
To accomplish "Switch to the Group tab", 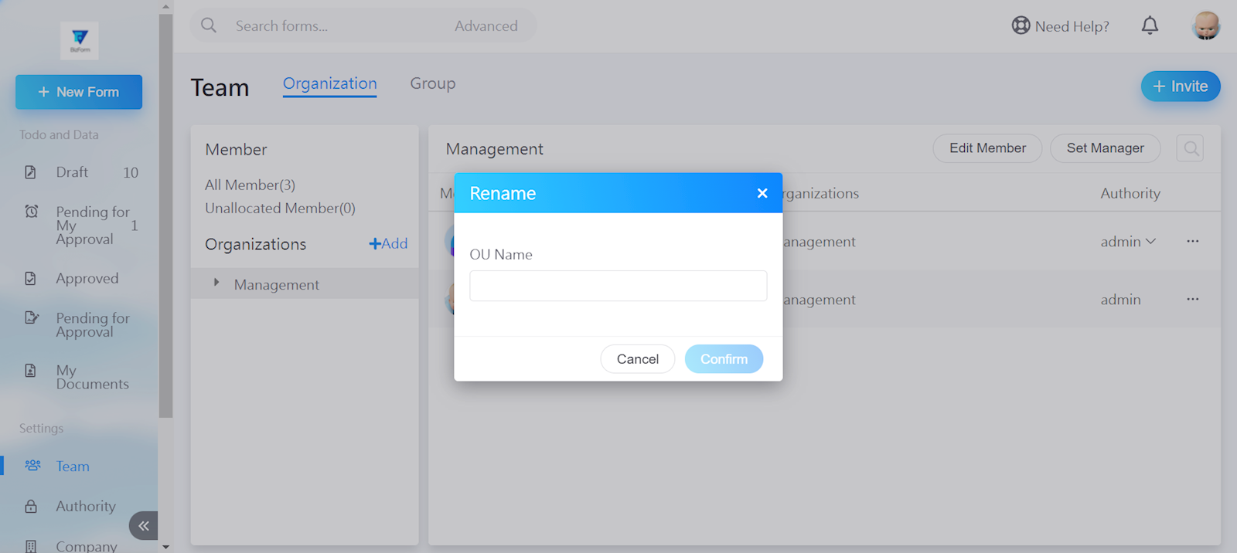I will [432, 83].
